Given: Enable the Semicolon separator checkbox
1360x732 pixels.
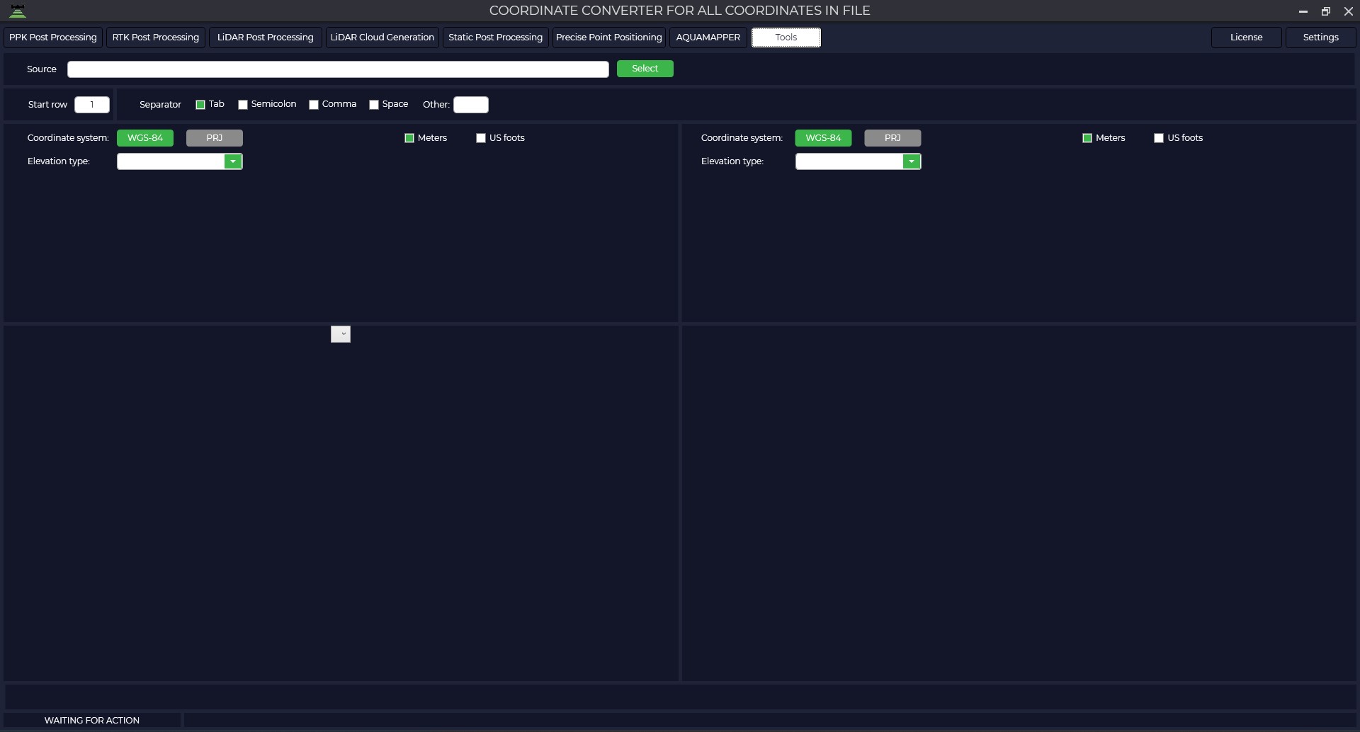Looking at the screenshot, I should pyautogui.click(x=243, y=105).
